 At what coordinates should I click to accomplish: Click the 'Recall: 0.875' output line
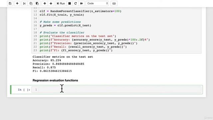pos(44,67)
